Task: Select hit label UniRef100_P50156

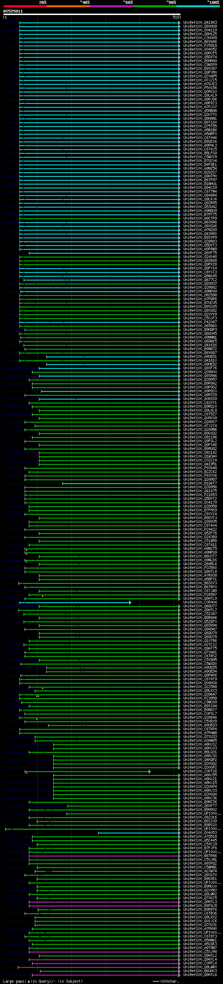Action: click(200, 88)
